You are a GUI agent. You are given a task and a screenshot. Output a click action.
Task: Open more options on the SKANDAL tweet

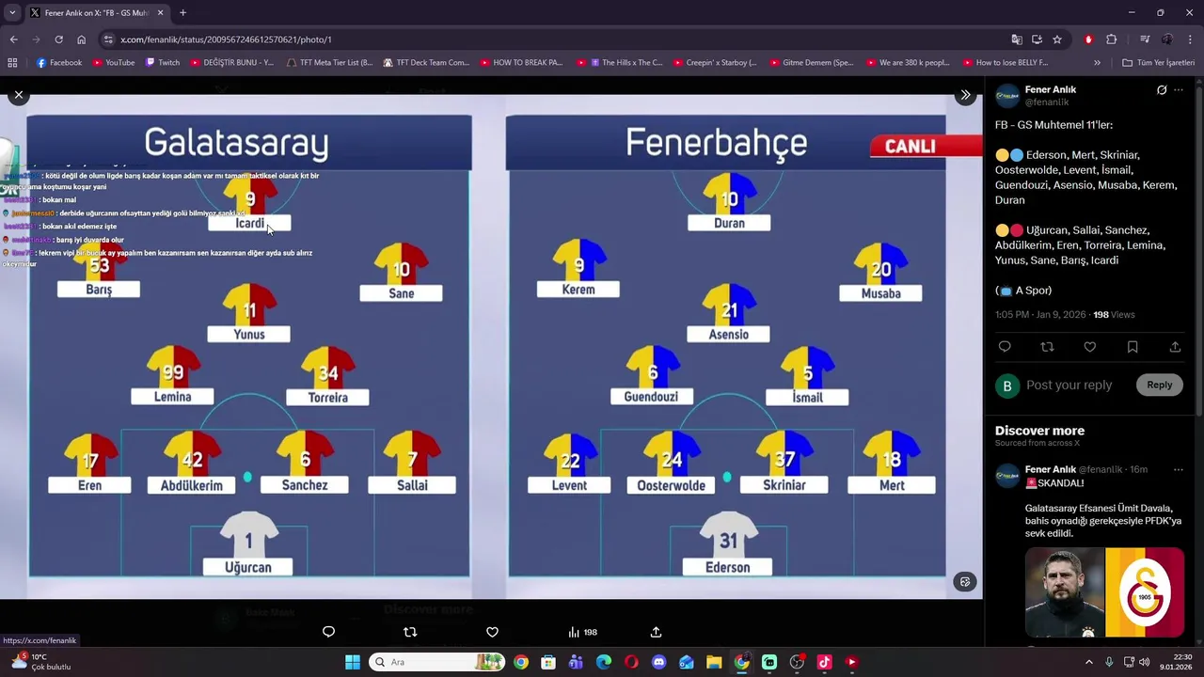pyautogui.click(x=1179, y=469)
